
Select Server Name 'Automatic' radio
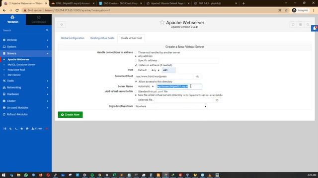[x=136, y=87]
